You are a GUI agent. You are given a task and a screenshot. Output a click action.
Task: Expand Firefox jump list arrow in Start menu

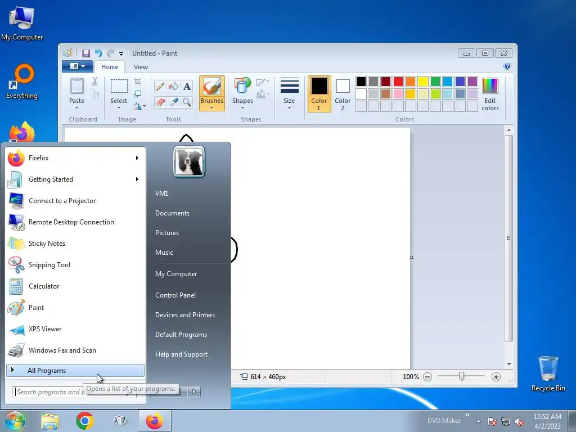[x=137, y=158]
